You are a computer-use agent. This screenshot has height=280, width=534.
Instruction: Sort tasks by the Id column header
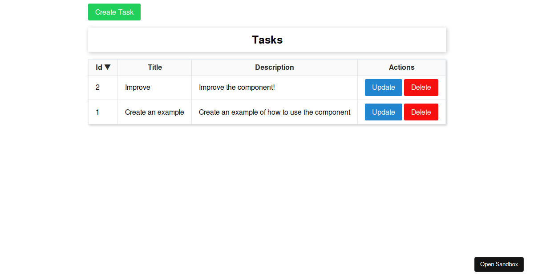click(x=102, y=67)
